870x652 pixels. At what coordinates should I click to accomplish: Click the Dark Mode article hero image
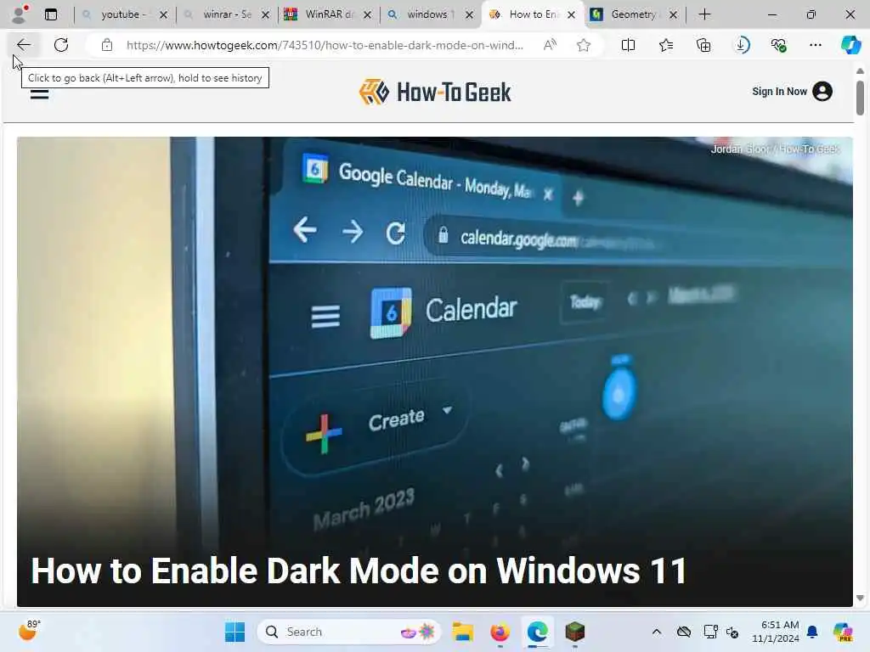(434, 372)
